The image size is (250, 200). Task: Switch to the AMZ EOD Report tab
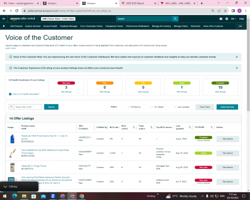(x=138, y=3)
